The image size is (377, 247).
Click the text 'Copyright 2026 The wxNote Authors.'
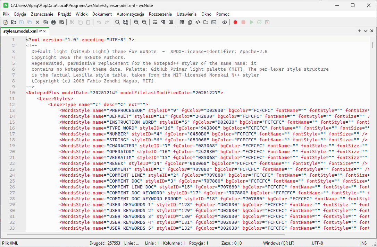tap(78, 58)
